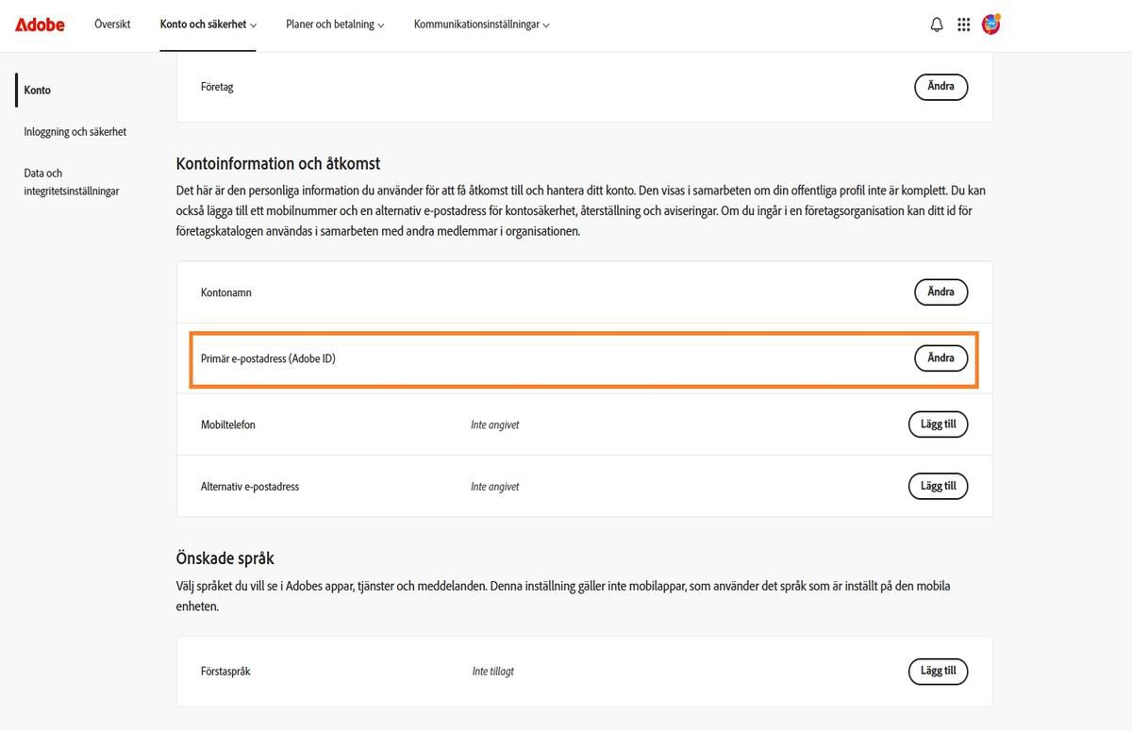This screenshot has height=731, width=1132.
Task: Switch to the Översikt tab
Action: click(112, 25)
